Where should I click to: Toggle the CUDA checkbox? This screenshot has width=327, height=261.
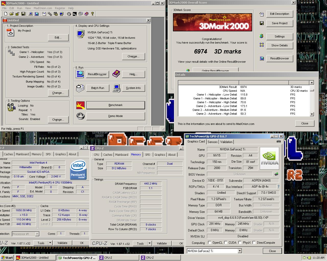coord(226,242)
